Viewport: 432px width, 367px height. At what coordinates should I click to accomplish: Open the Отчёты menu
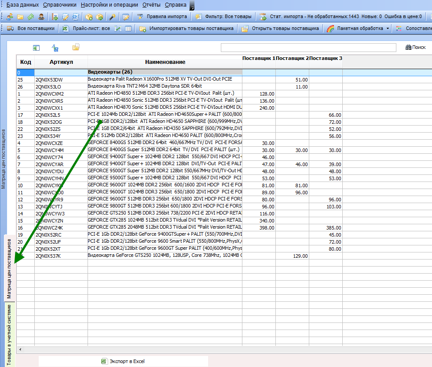pos(151,5)
